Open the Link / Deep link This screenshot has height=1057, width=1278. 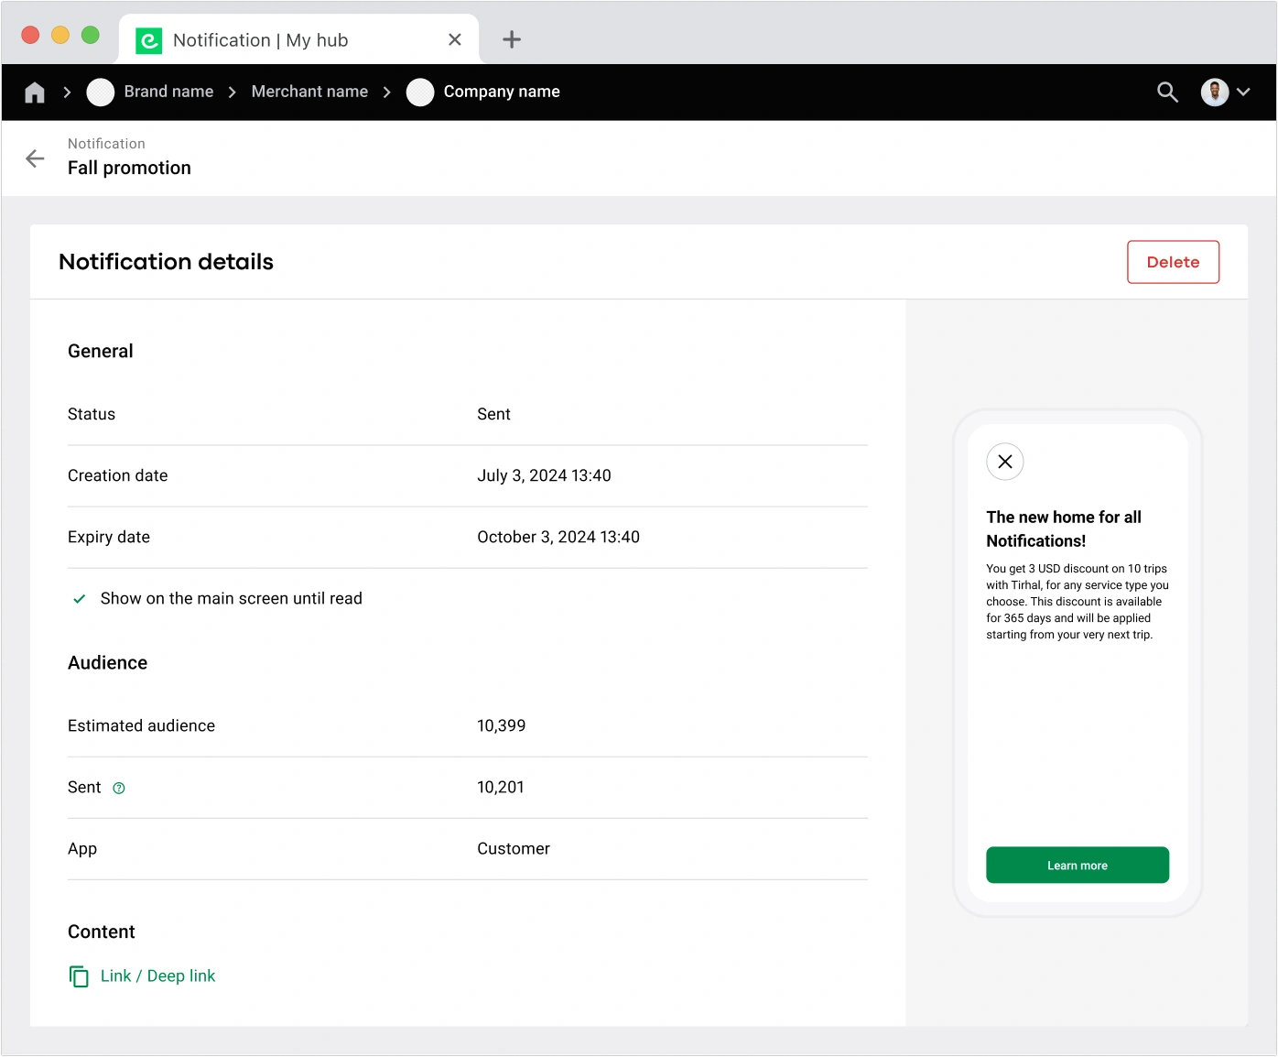point(157,976)
